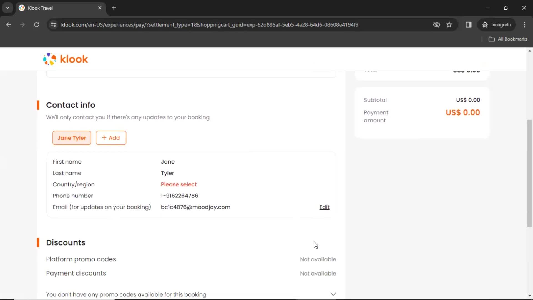Image resolution: width=533 pixels, height=300 pixels.
Task: Expand the promo codes disclosure chevron
Action: click(x=333, y=294)
